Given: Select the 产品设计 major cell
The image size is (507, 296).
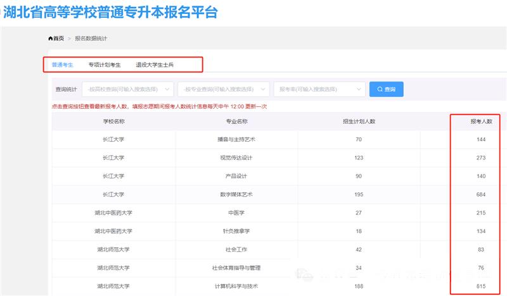Looking at the screenshot, I should 236,176.
